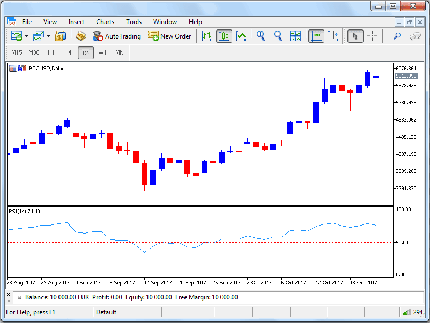This screenshot has width=430, height=323.
Task: Select the Crosshair tool
Action: click(x=372, y=36)
